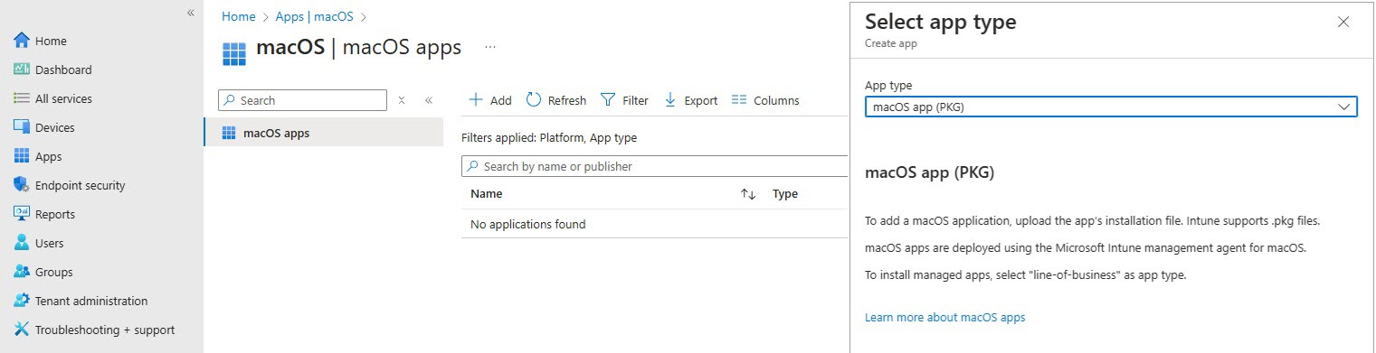Click the 'Select app type' heading
1376x353 pixels.
[x=941, y=23]
